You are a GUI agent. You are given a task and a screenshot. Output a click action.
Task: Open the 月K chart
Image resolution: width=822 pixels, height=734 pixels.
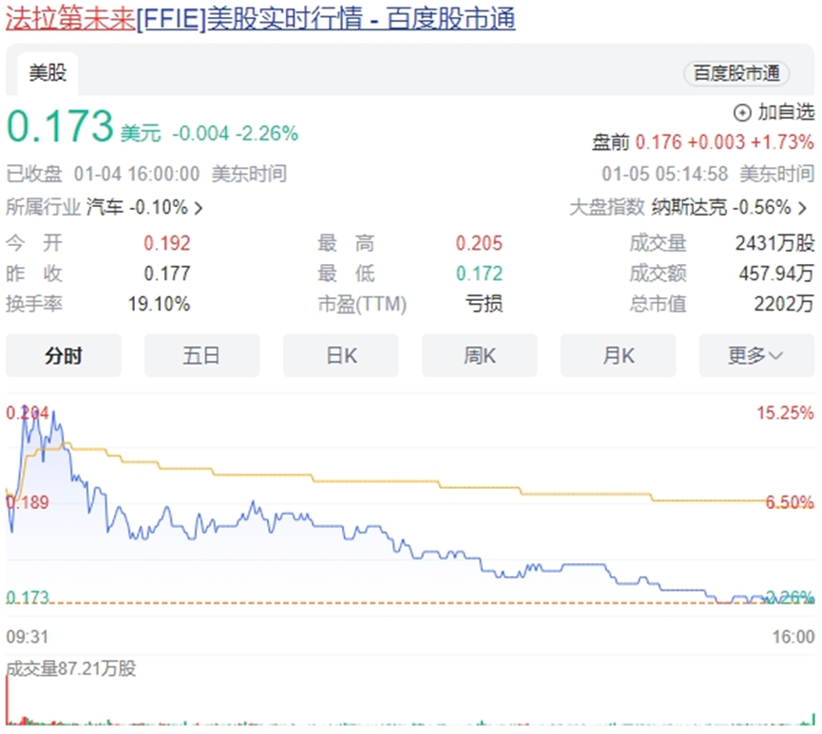pos(618,355)
